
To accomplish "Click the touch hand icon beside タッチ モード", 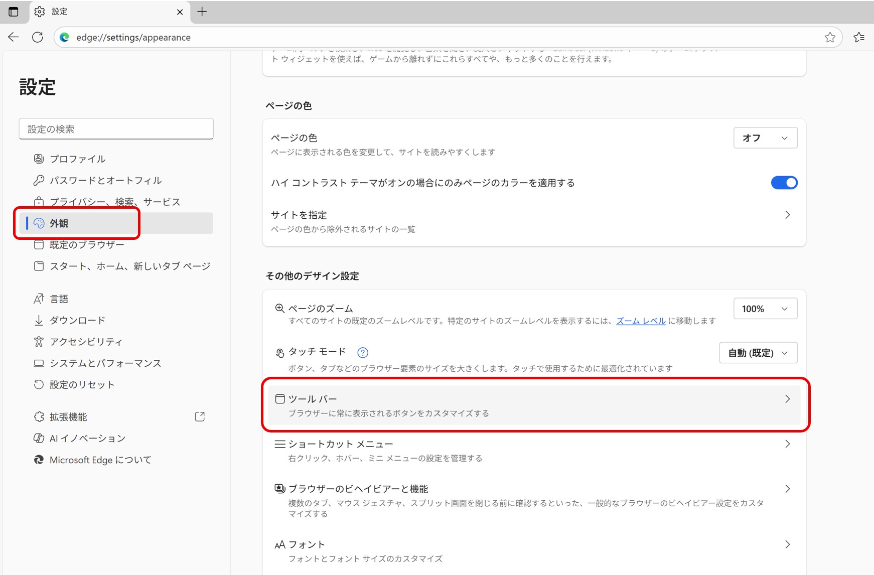I will (280, 353).
